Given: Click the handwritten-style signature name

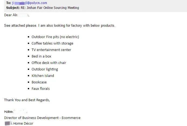Looking at the screenshot, I should click(x=16, y=111).
